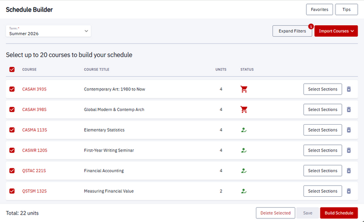Image resolution: width=364 pixels, height=222 pixels.
Task: Open the CASAH 393S course link
Action: coord(34,89)
